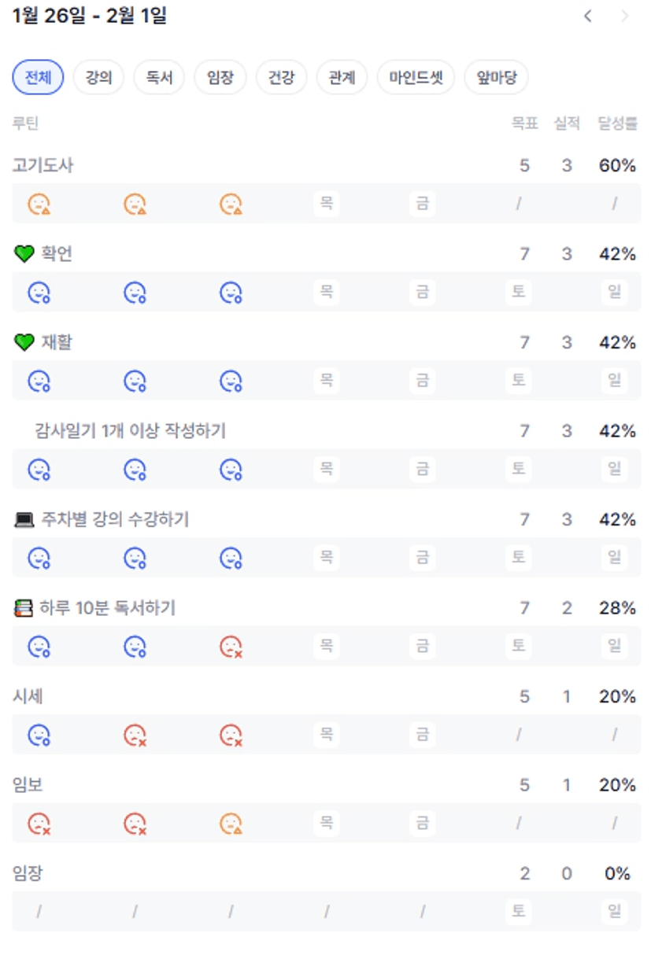The height and width of the screenshot is (966, 651).
Task: Toggle 일 day box for 재활 routine
Action: click(614, 380)
